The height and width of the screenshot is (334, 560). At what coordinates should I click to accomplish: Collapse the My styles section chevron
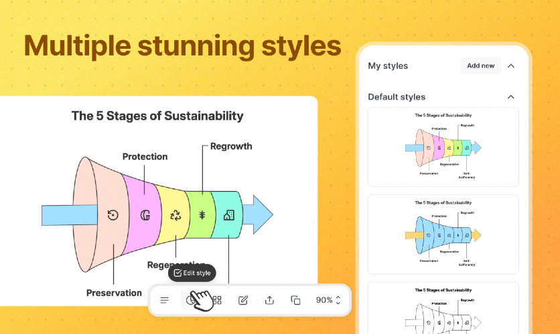coord(510,66)
